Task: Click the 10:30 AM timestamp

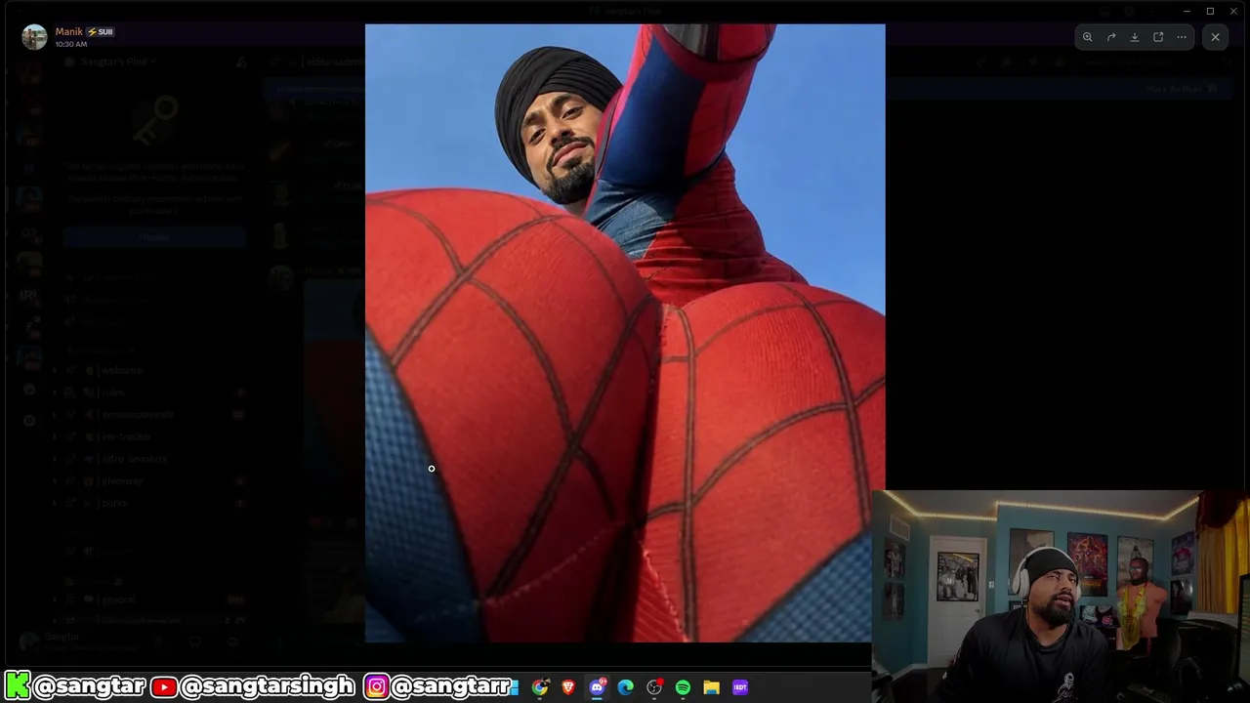Action: click(x=71, y=45)
